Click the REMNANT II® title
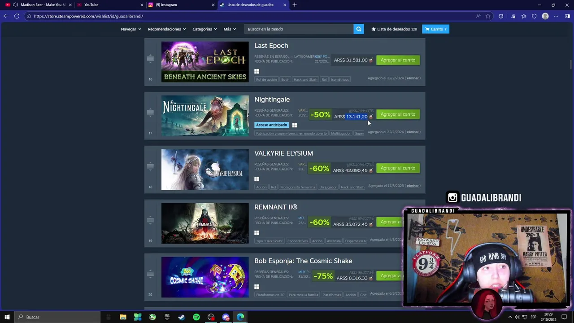574x323 pixels. (276, 207)
